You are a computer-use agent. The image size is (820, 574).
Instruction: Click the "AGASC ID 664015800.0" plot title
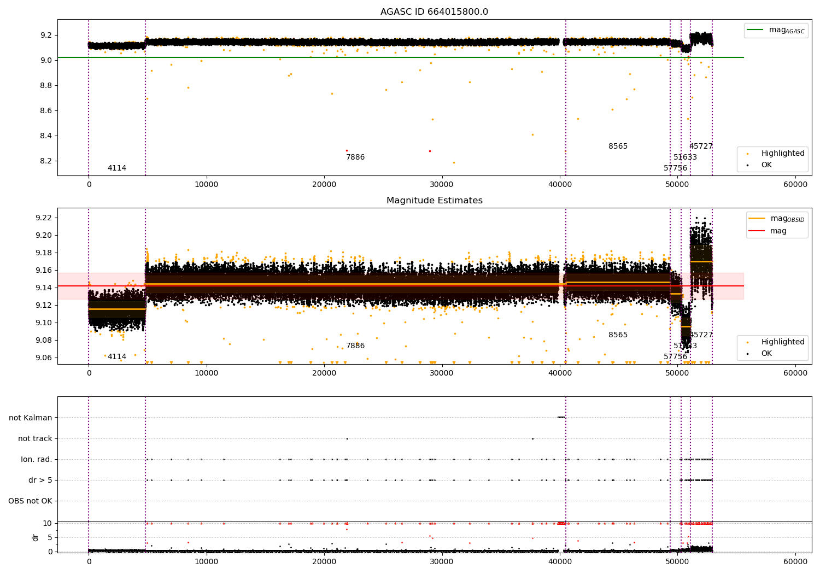pyautogui.click(x=434, y=12)
